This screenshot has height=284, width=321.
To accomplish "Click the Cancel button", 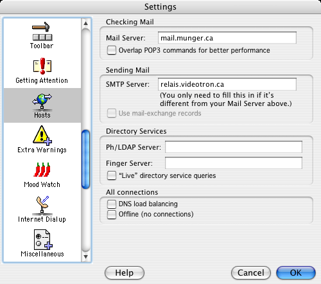I will coord(251,273).
